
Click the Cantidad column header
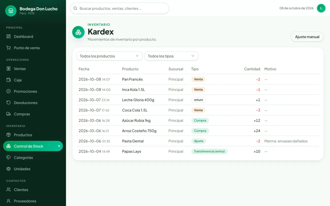coord(252,69)
